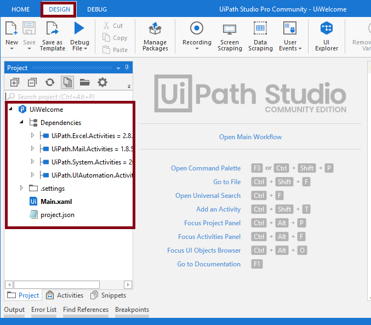The image size is (371, 325).
Task: Collapse the UiWelcome project node
Action: pyautogui.click(x=10, y=109)
